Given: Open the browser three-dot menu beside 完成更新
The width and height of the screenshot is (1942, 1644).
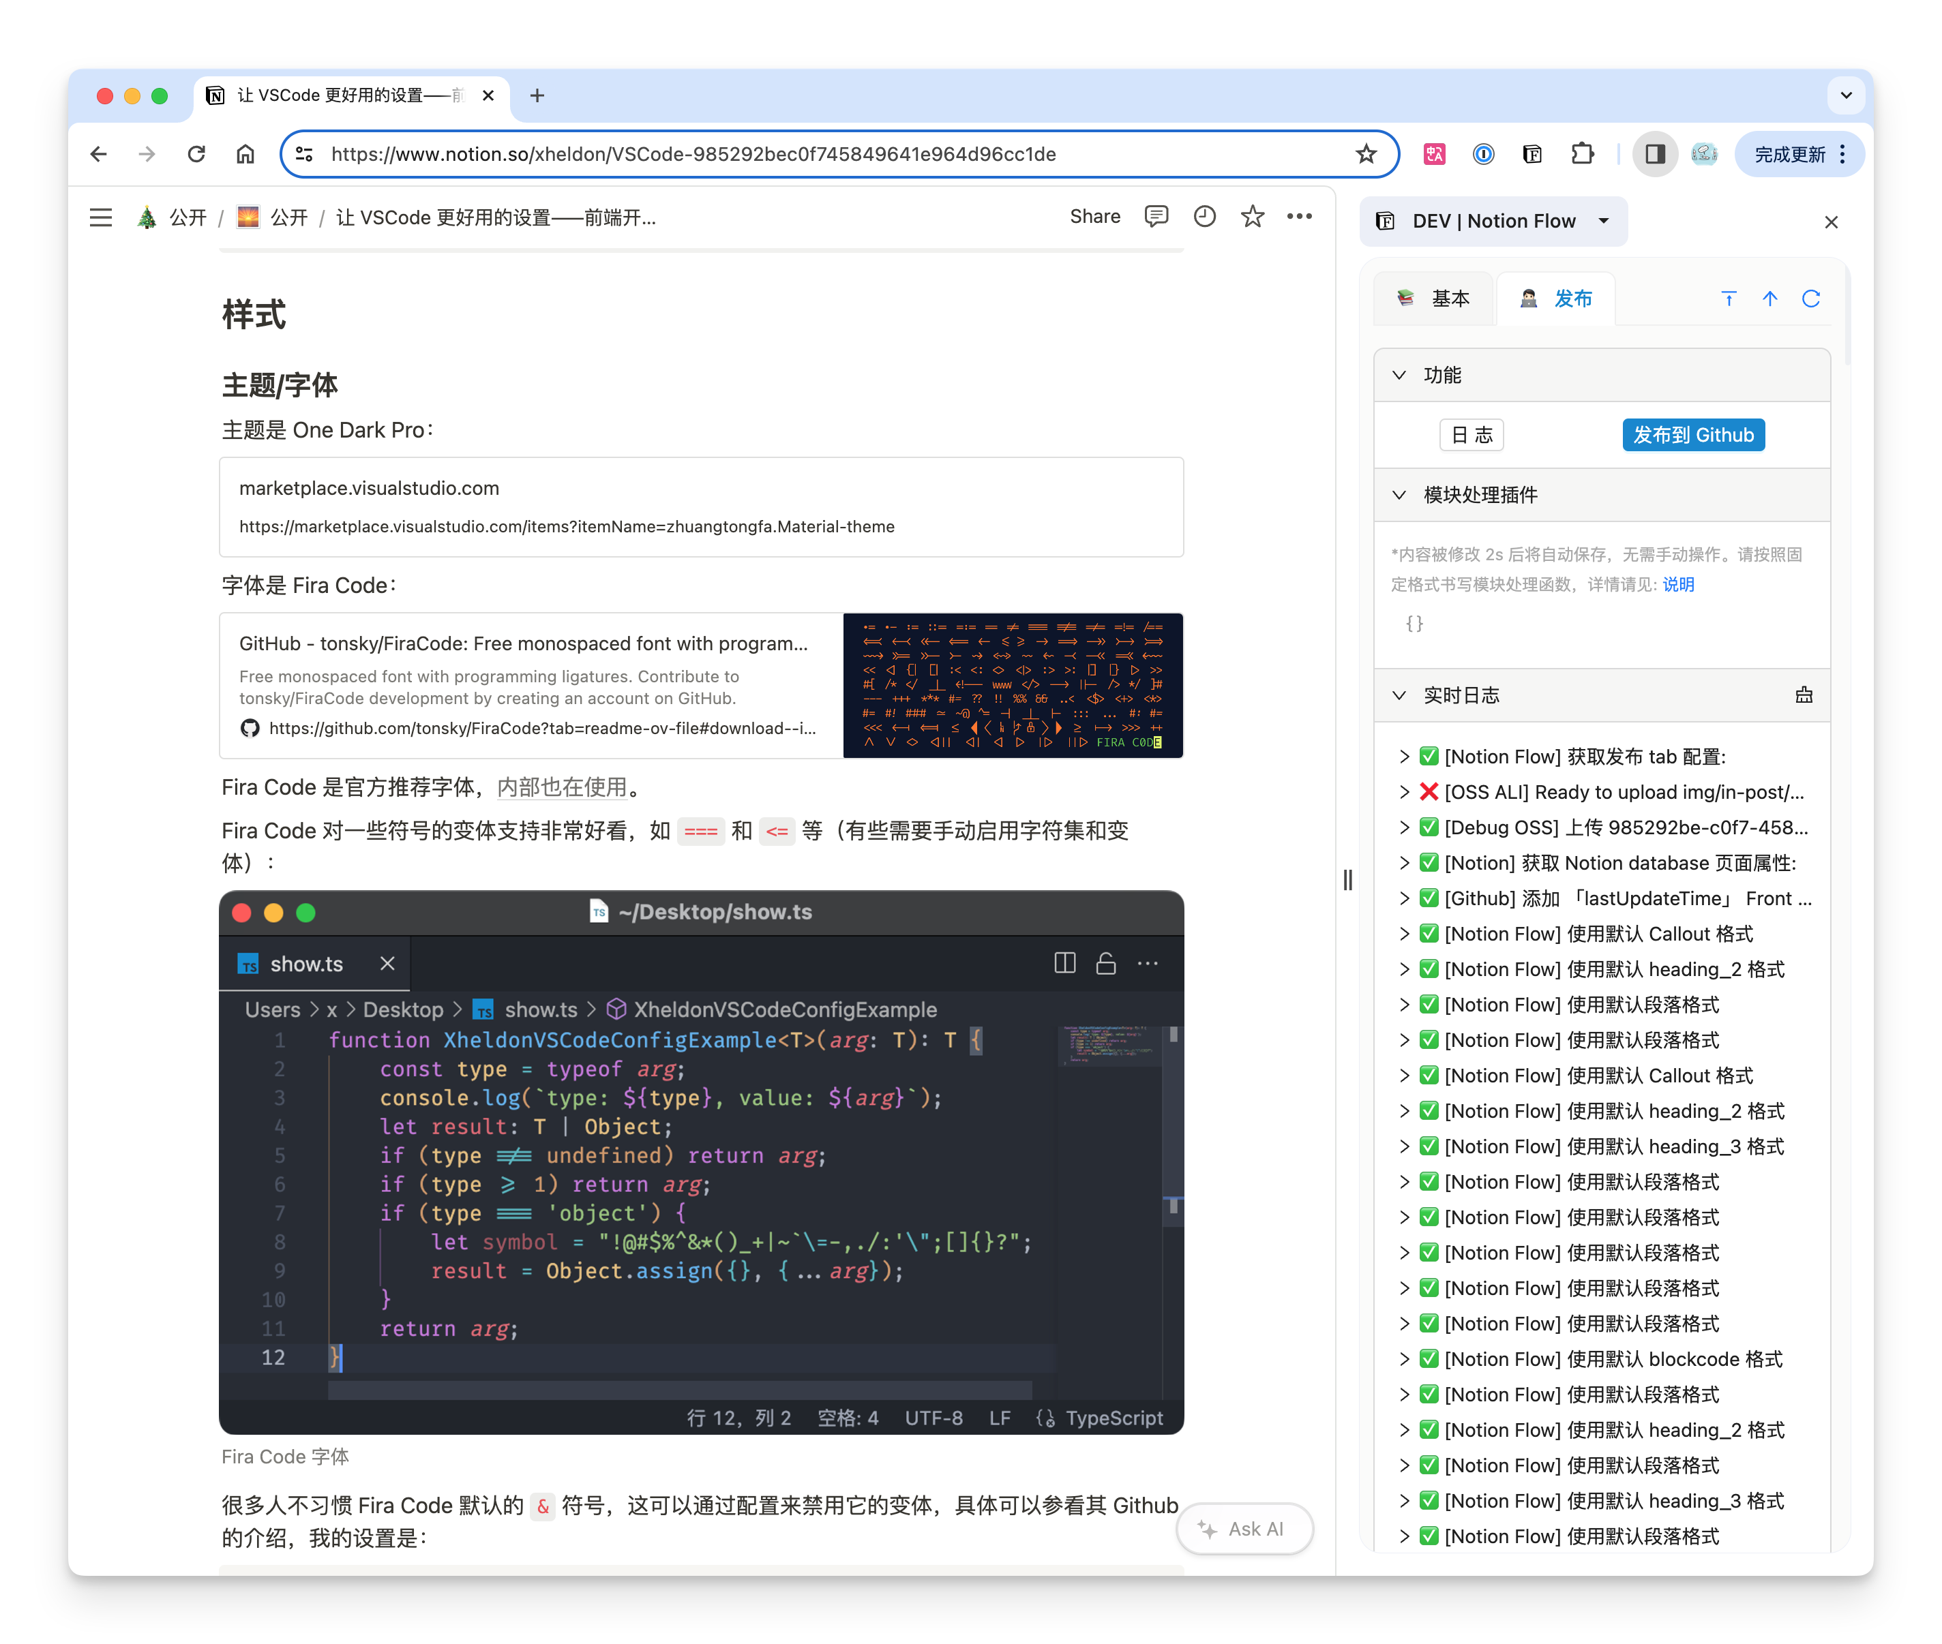Looking at the screenshot, I should click(x=1842, y=154).
